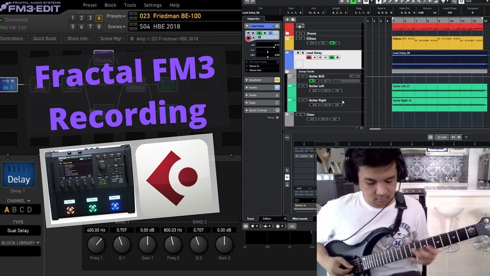Image resolution: width=490 pixels, height=276 pixels.
Task: Select the In 1 block on grid
Action: (8, 85)
